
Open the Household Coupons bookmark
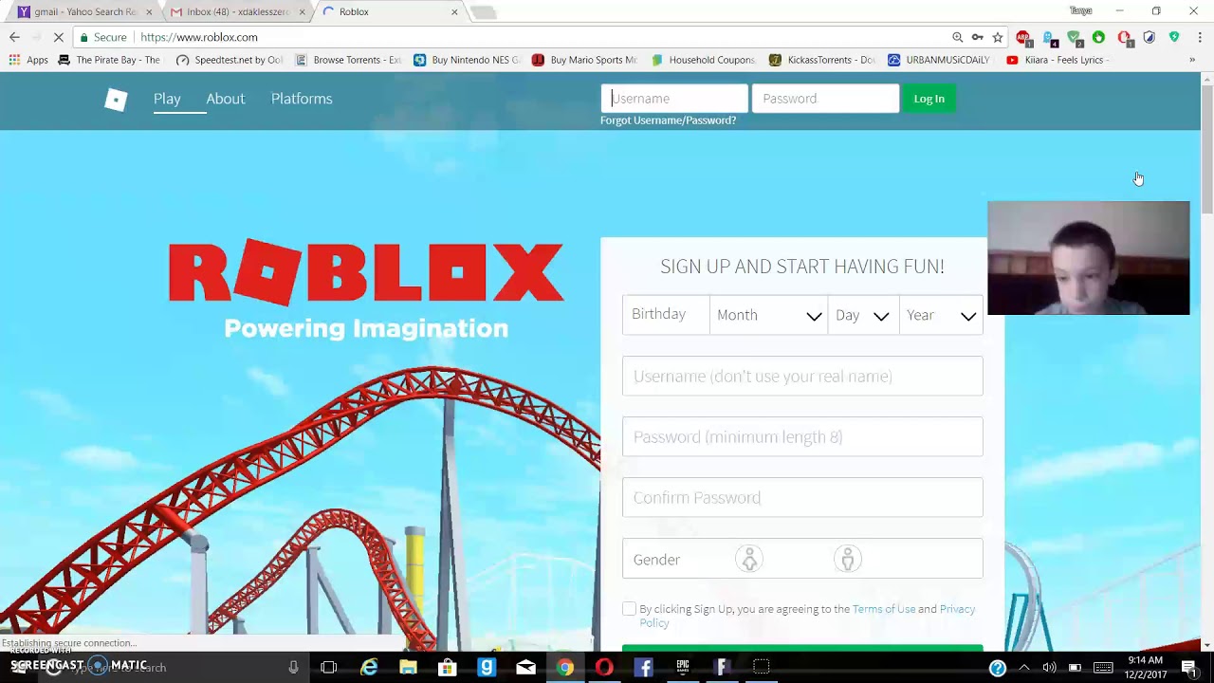click(x=704, y=60)
